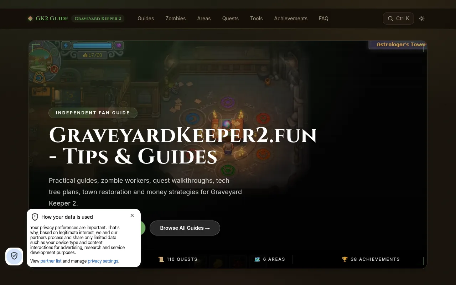This screenshot has width=456, height=285.
Task: Click the map icon beside 6 Areas
Action: coord(257,259)
